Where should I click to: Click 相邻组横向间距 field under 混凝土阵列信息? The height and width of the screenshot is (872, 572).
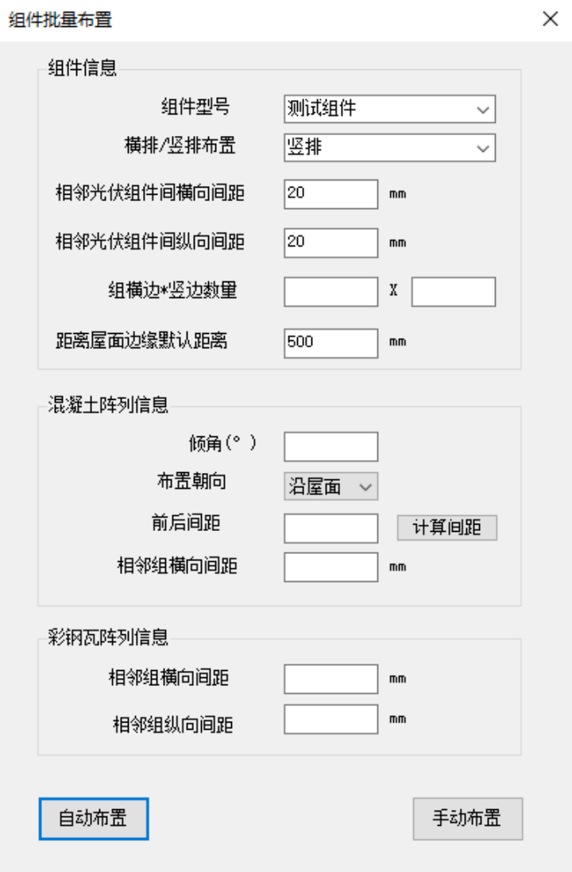pyautogui.click(x=330, y=568)
